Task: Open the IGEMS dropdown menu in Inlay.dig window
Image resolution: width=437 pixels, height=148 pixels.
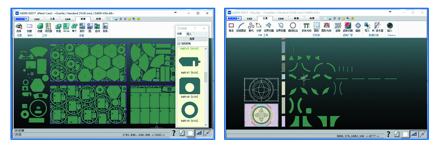Action: 234,18
